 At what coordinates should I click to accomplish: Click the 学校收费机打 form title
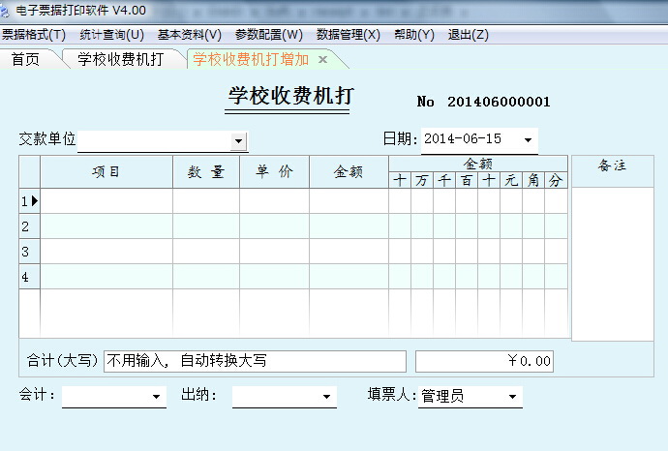[x=290, y=96]
